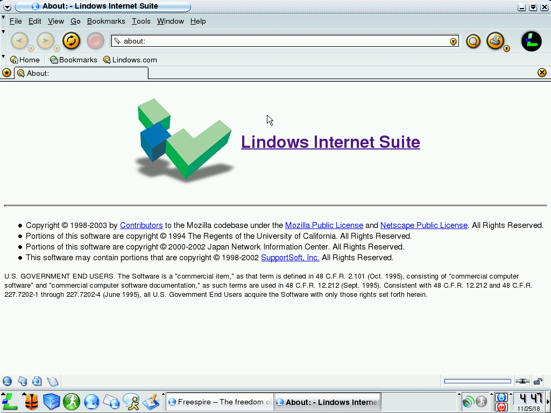551x413 pixels.
Task: Collapse the navigation toolbar grippy triangle
Action: tap(3, 32)
